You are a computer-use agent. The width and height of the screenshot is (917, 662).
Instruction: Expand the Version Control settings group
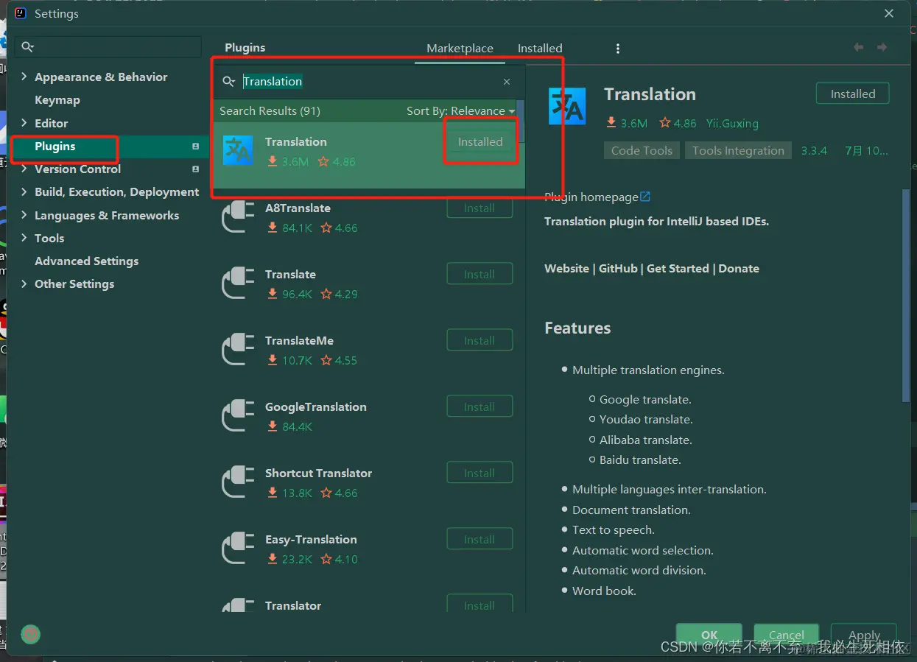(x=24, y=169)
